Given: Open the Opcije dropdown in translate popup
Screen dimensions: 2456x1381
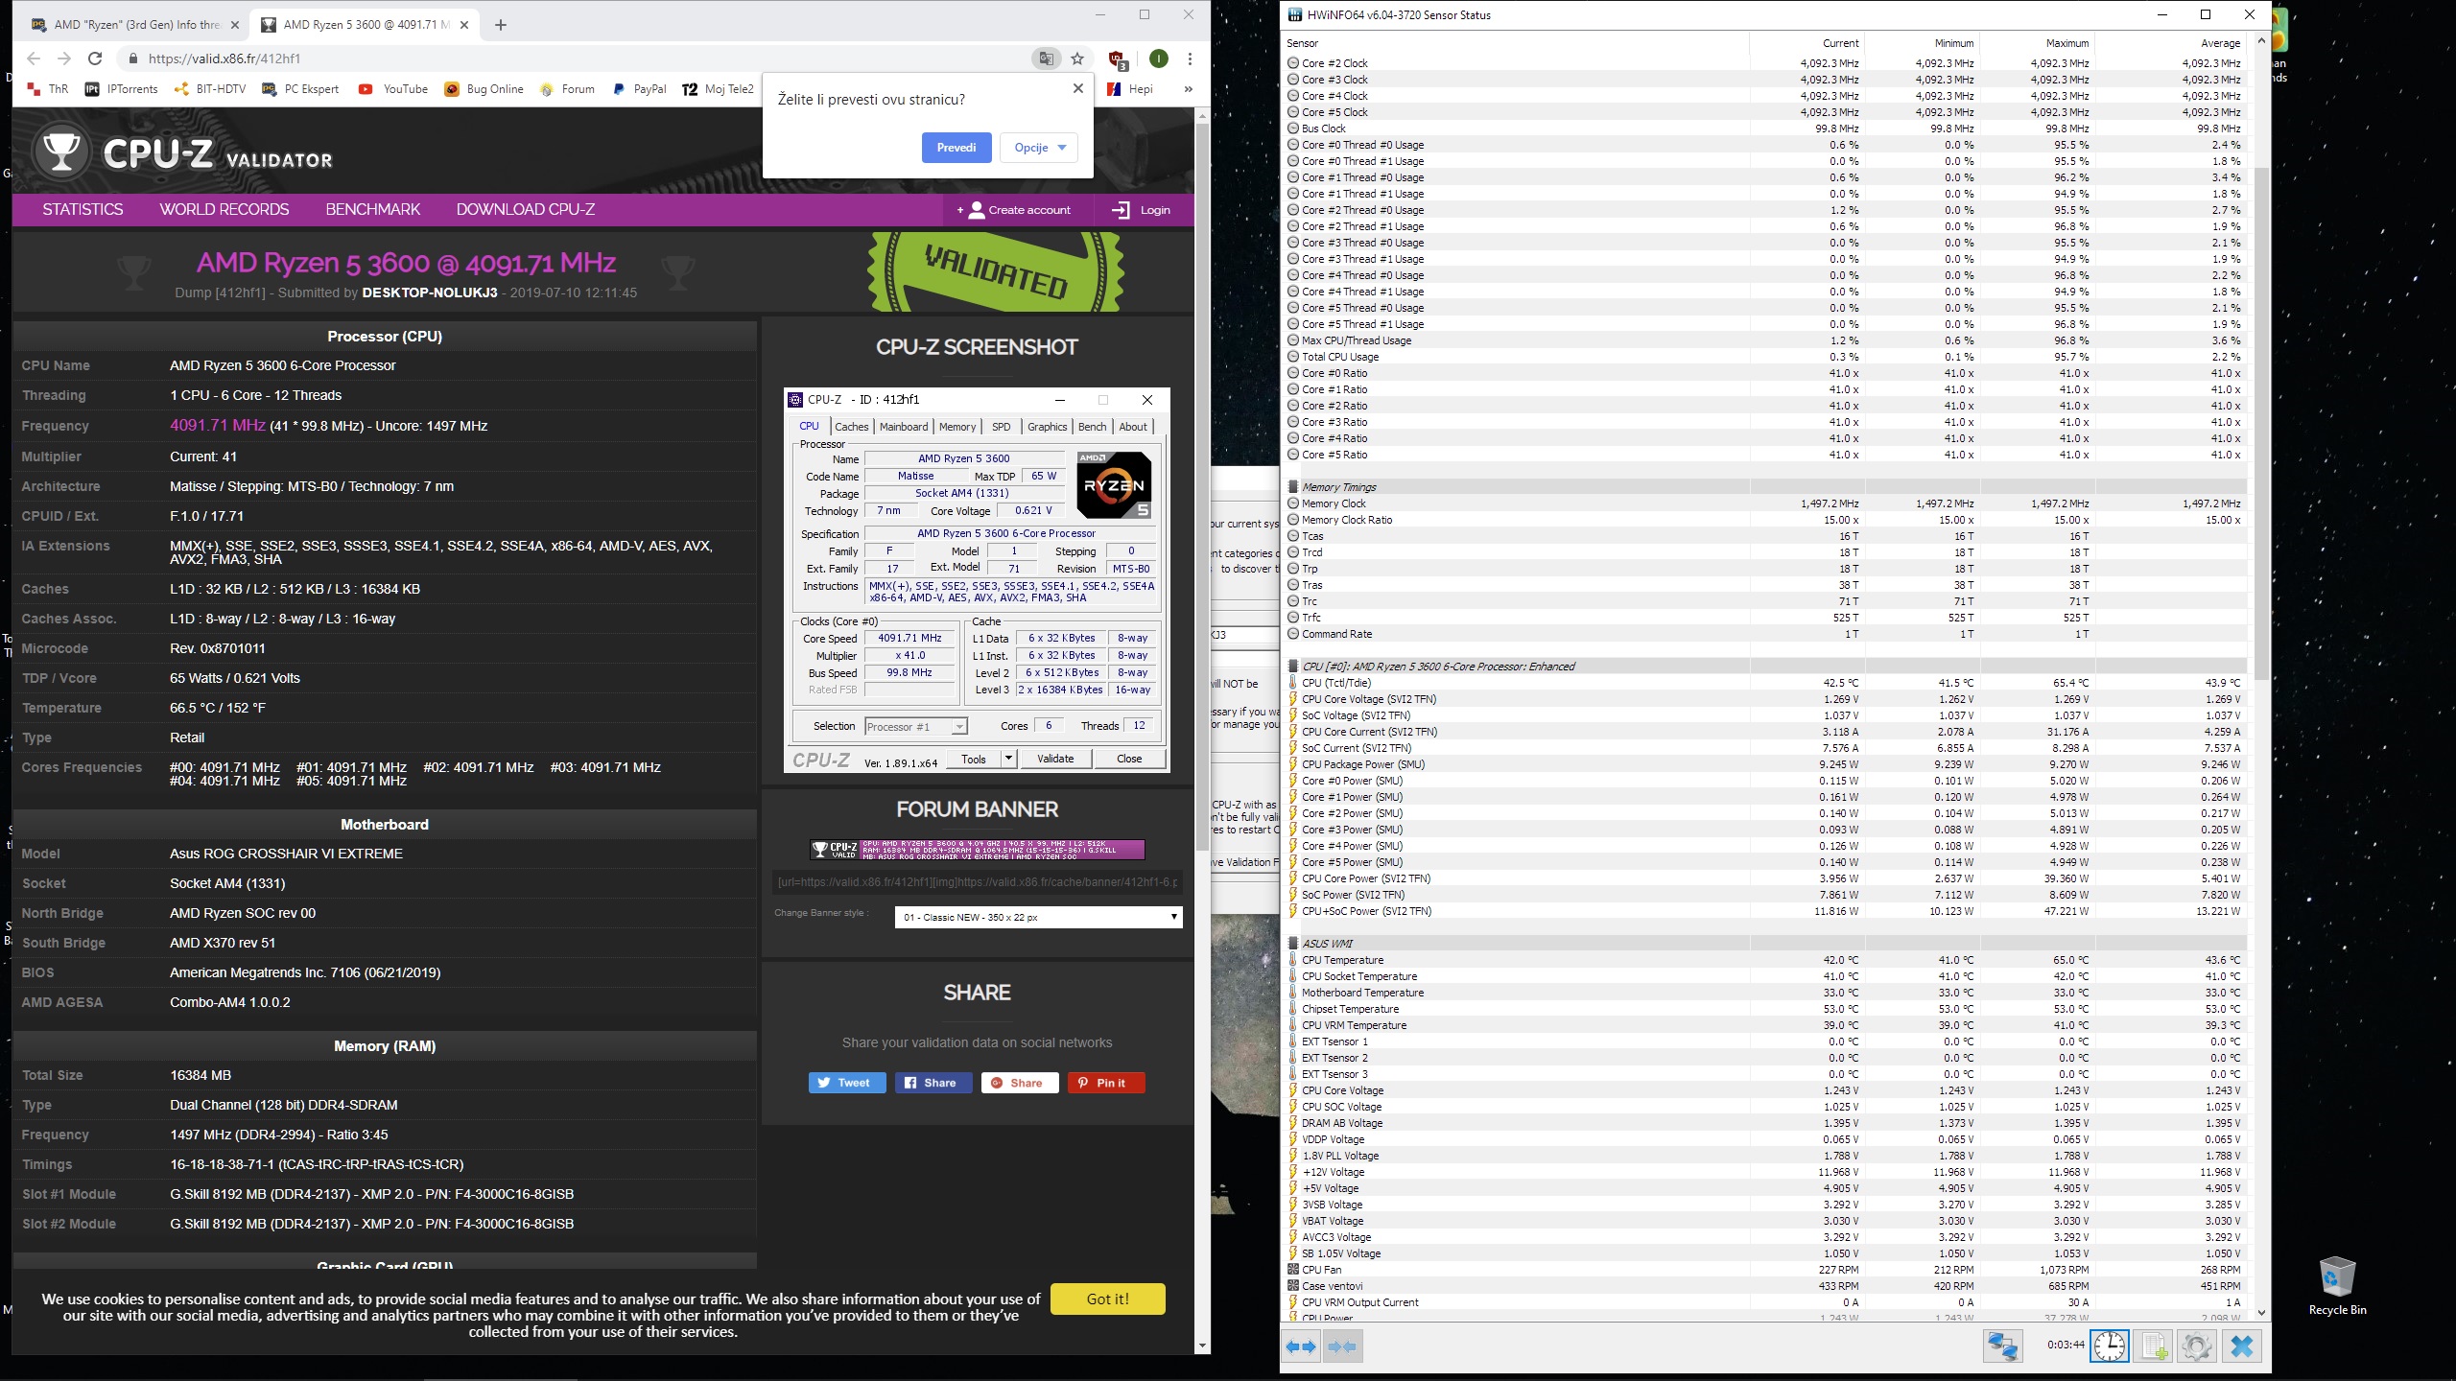Looking at the screenshot, I should pyautogui.click(x=1039, y=148).
